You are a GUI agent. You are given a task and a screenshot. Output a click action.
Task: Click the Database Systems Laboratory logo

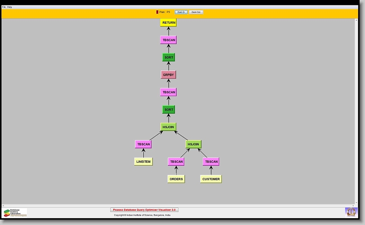[x=15, y=212]
